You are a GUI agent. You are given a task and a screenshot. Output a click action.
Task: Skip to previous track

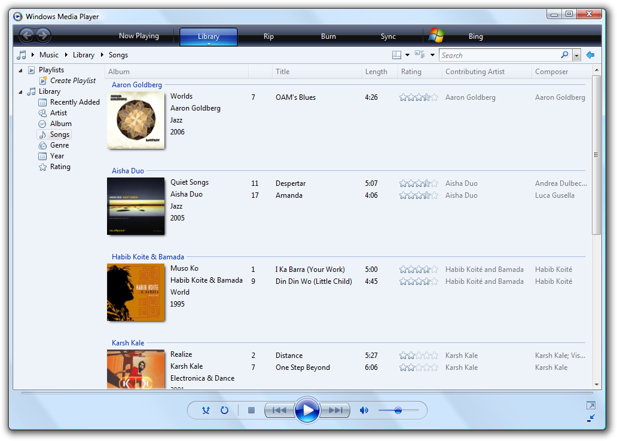(279, 411)
